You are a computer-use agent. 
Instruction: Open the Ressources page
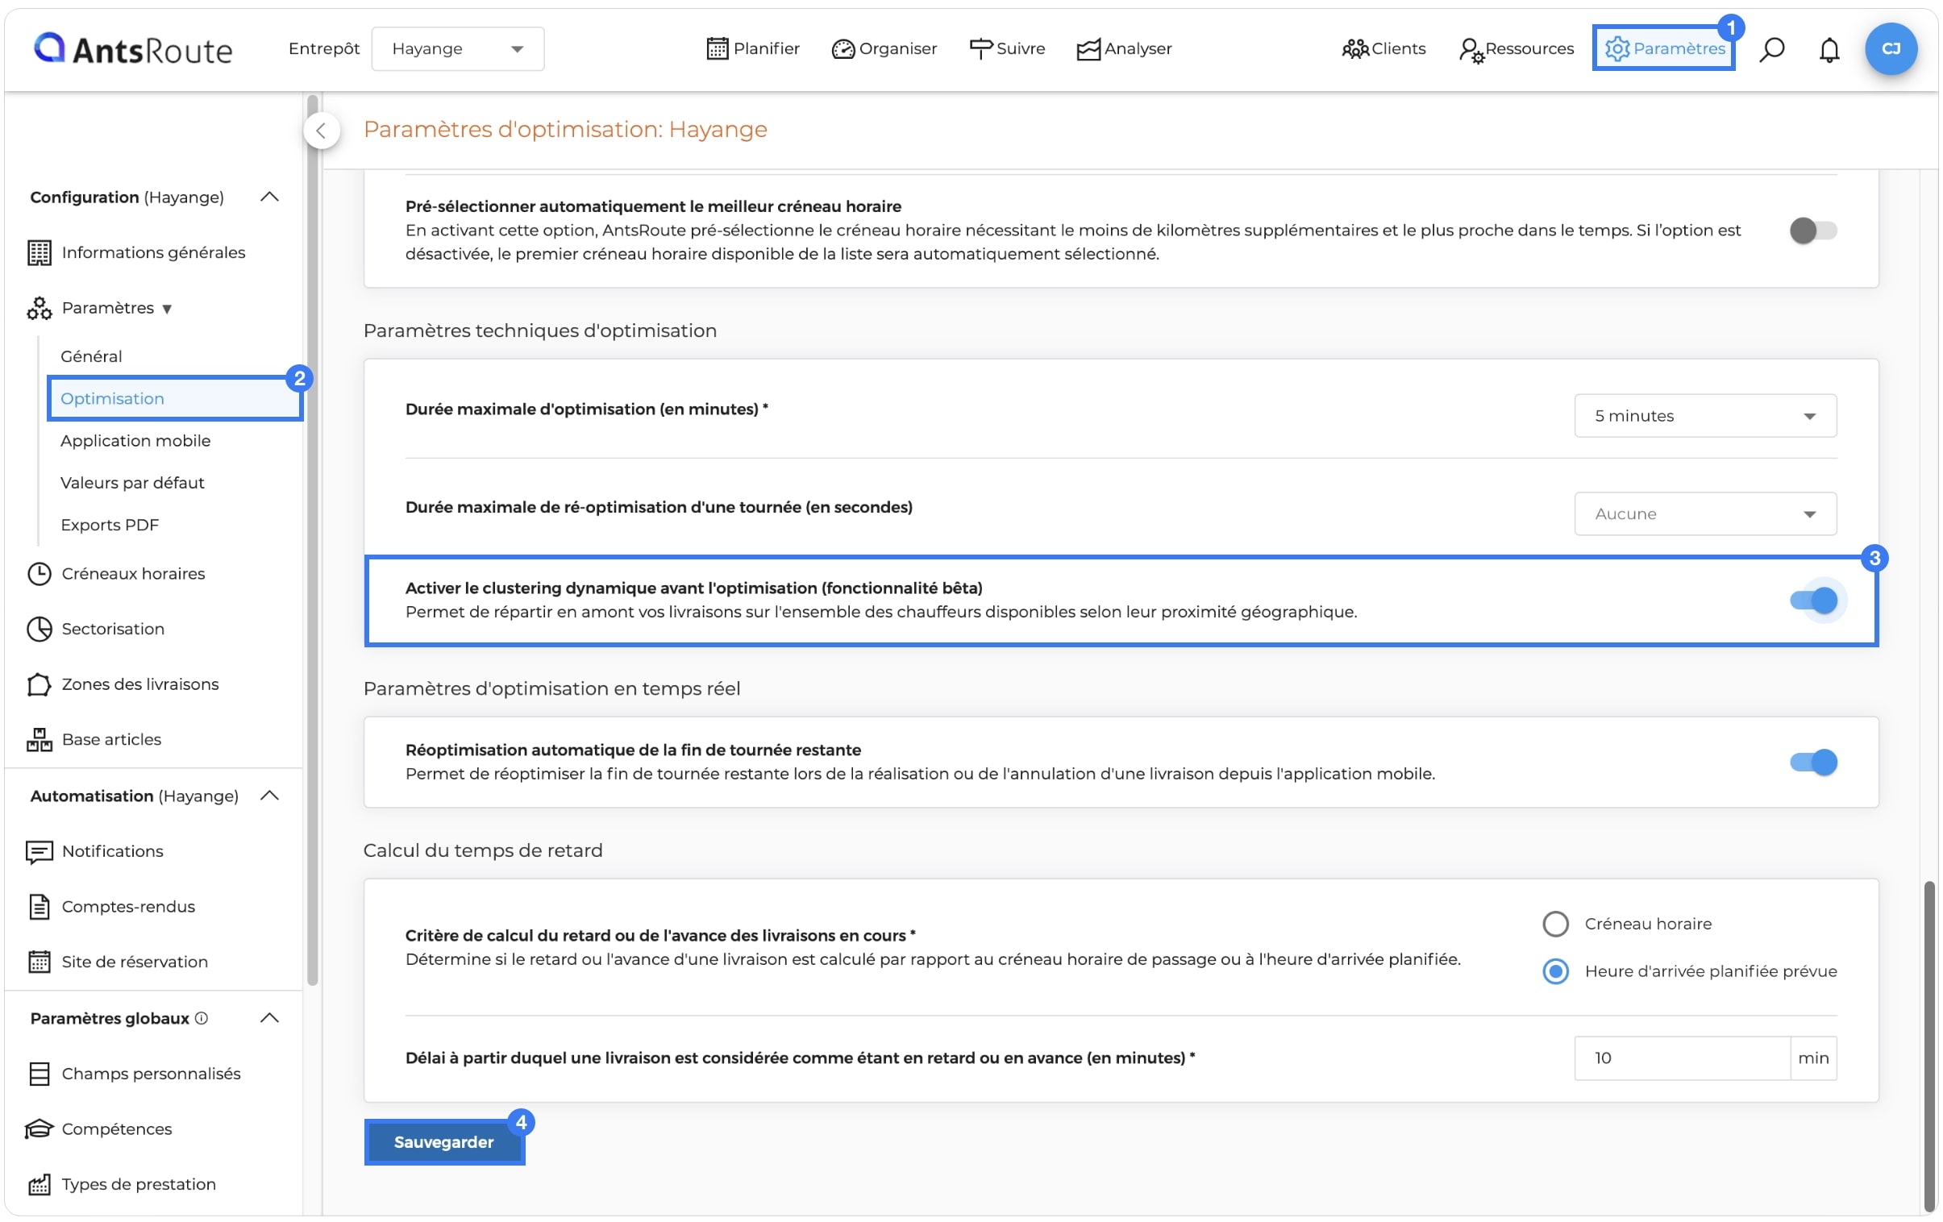(1517, 49)
